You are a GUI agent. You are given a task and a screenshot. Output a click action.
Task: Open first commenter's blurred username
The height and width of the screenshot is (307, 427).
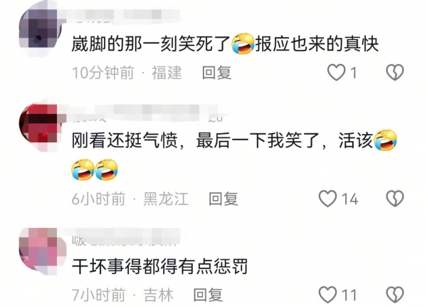[125, 16]
